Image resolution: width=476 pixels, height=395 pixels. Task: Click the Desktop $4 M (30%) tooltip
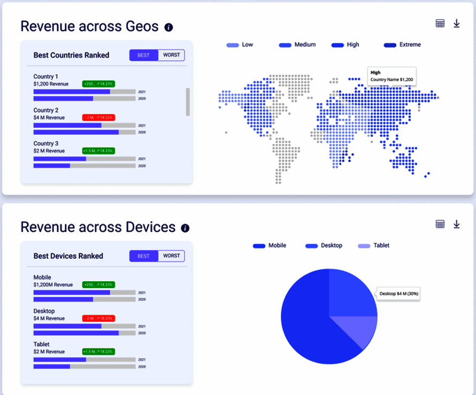398,293
